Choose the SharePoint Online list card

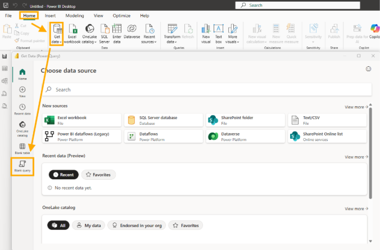pos(327,137)
